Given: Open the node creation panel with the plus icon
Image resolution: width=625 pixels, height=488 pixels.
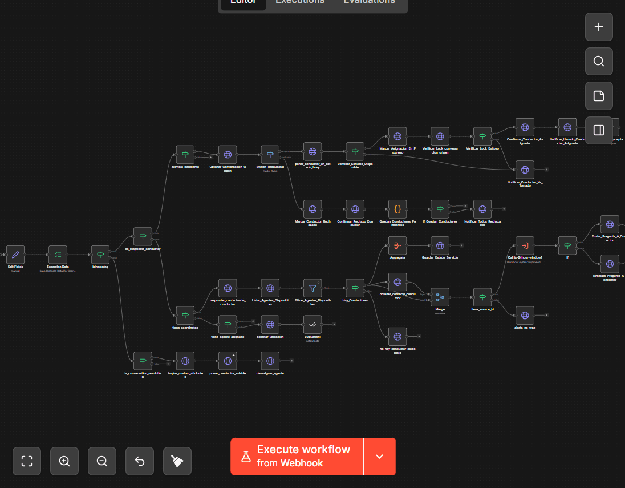Looking at the screenshot, I should click(x=598, y=27).
